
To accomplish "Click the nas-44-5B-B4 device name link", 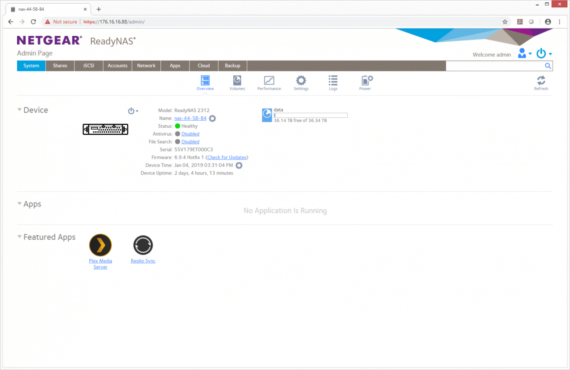I will [x=190, y=119].
